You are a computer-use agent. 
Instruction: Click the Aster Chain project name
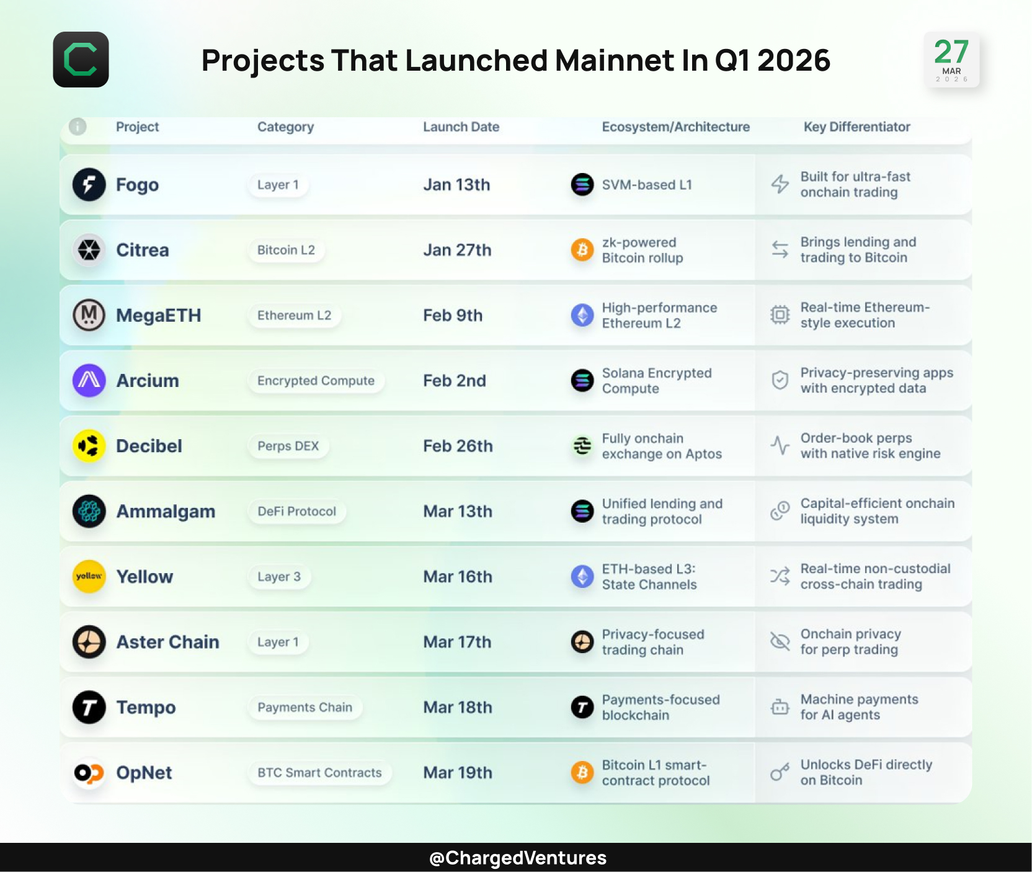click(168, 642)
